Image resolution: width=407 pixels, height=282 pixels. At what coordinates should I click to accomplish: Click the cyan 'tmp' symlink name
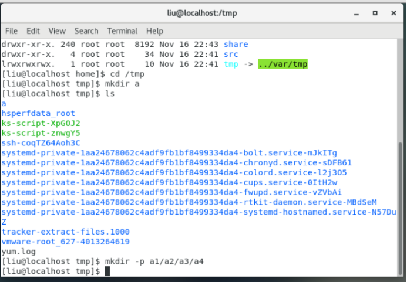(231, 64)
